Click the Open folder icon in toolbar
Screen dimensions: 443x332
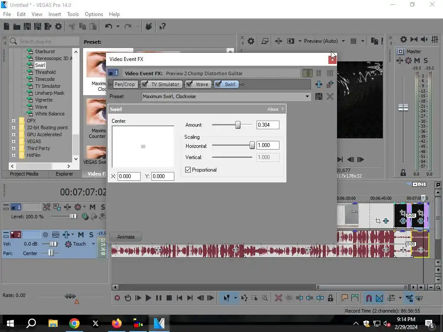[x=17, y=26]
